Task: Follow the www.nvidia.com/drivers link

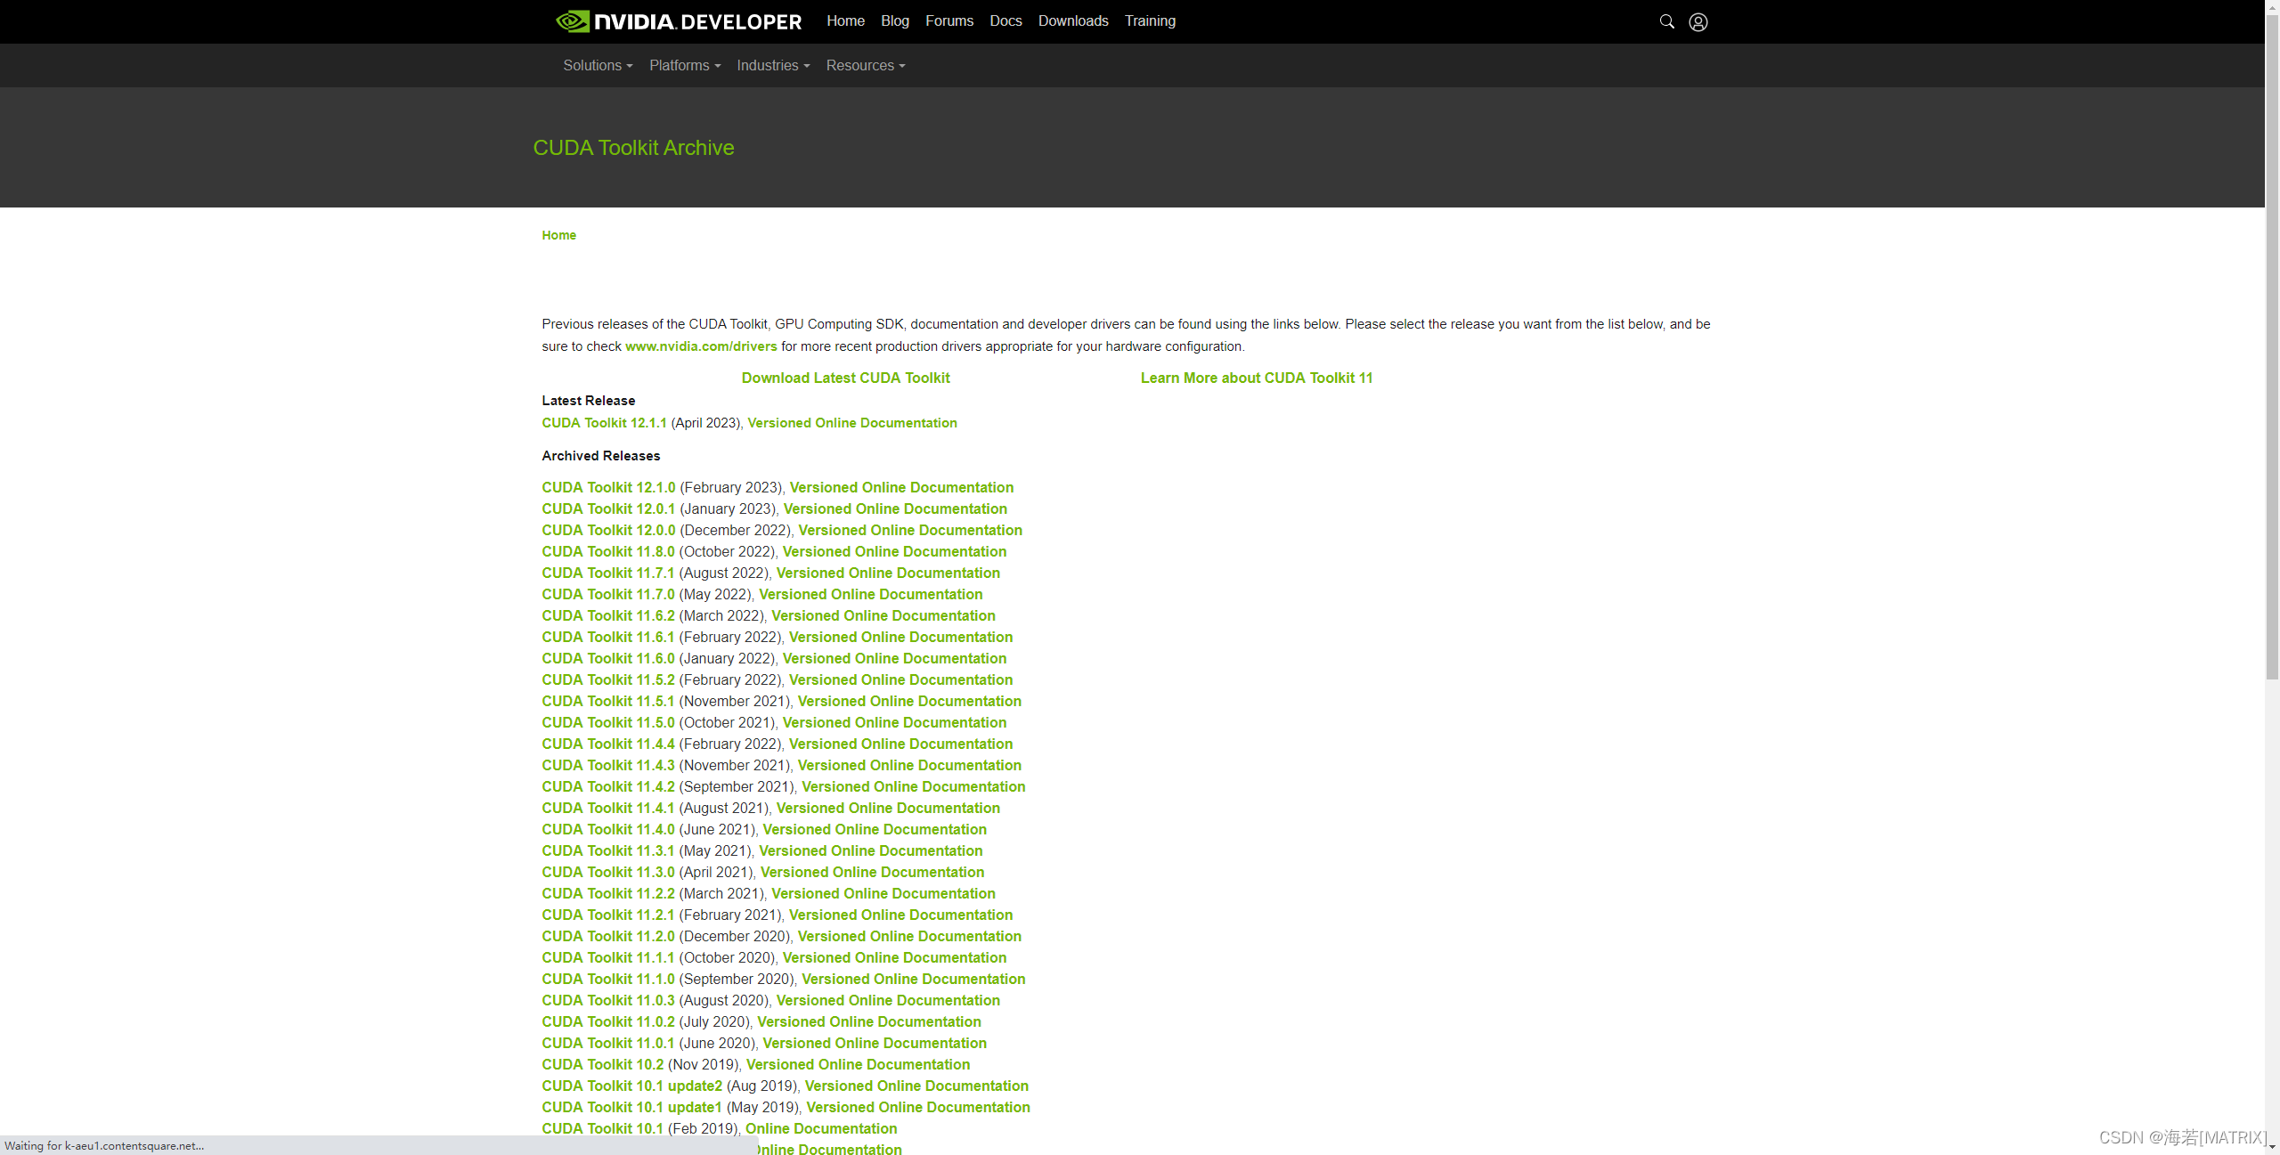Action: [x=701, y=346]
